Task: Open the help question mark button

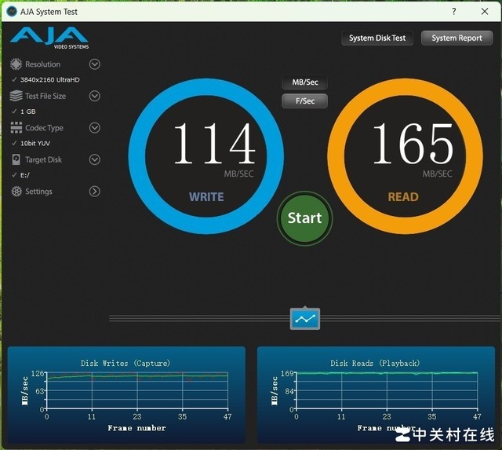Action: (x=454, y=12)
